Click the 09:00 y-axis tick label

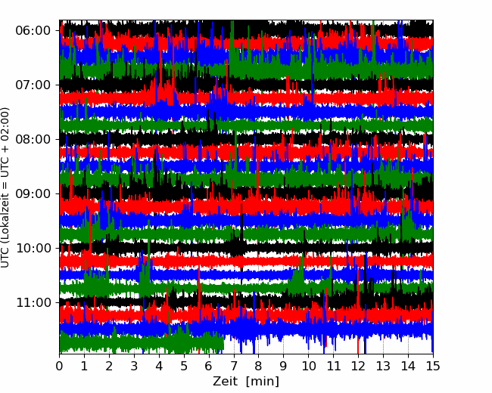[x=33, y=193]
